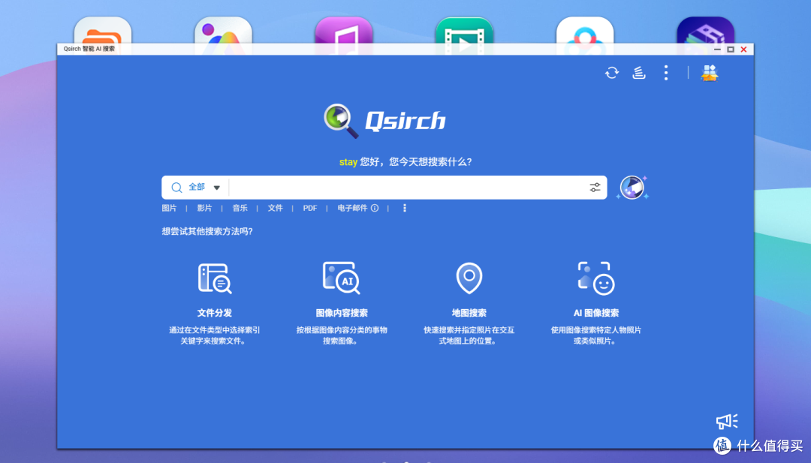Filter by 电子邮件

[352, 209]
